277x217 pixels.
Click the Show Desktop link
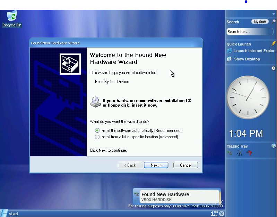point(247,59)
